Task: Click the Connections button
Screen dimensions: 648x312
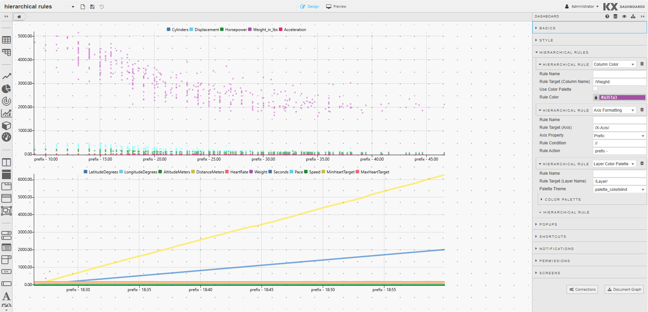Action: [x=582, y=289]
